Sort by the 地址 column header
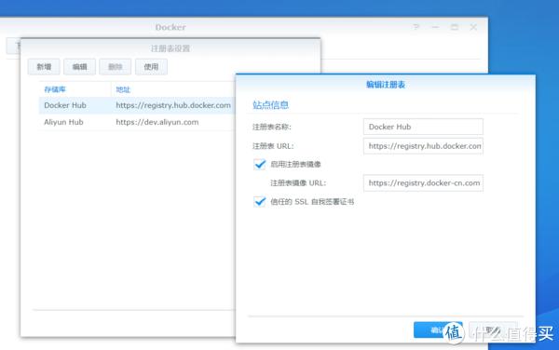This screenshot has height=350, width=559. click(x=123, y=89)
